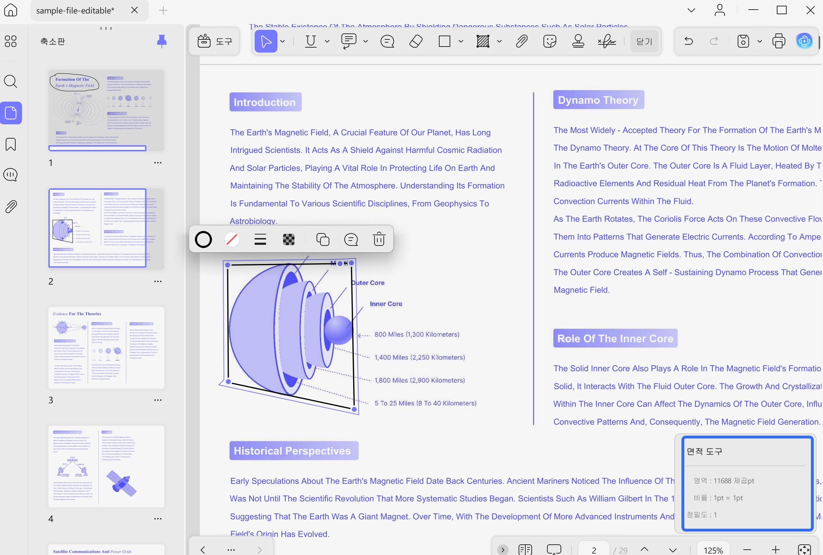Toggle the page thumbnails panel icon
823x555 pixels.
[x=11, y=113]
